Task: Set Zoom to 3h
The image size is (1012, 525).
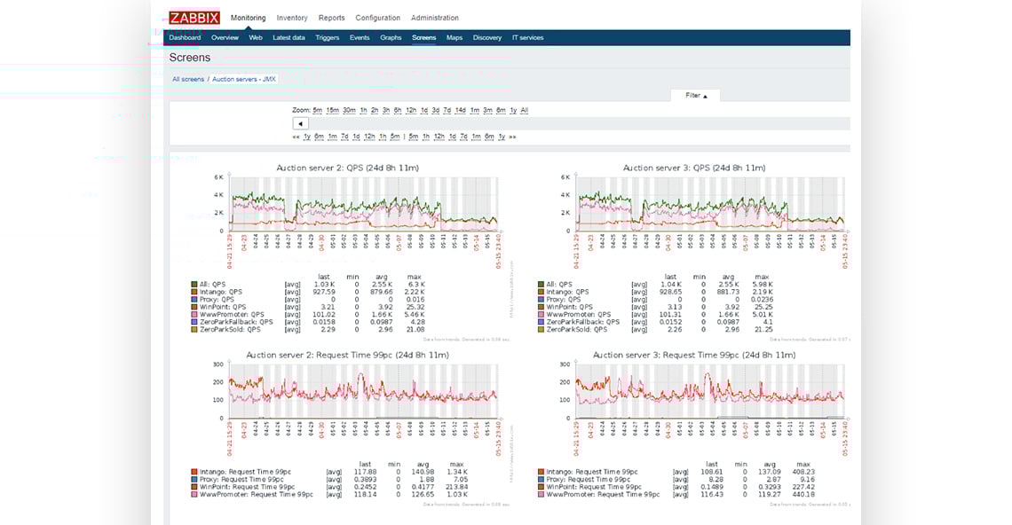Action: point(386,110)
